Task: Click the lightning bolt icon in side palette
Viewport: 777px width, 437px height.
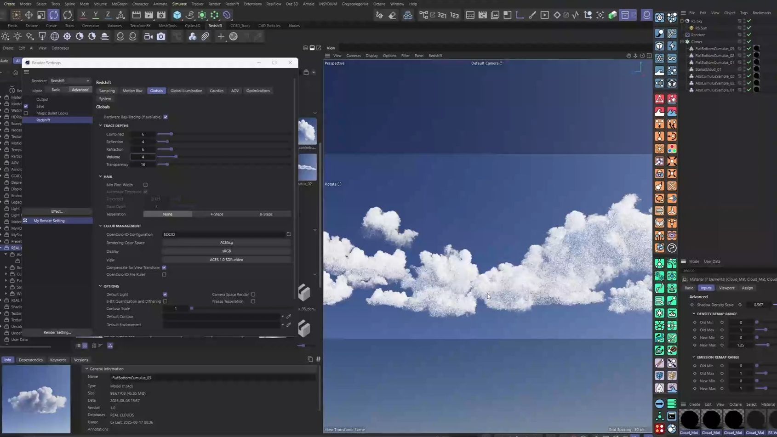Action: click(x=672, y=46)
